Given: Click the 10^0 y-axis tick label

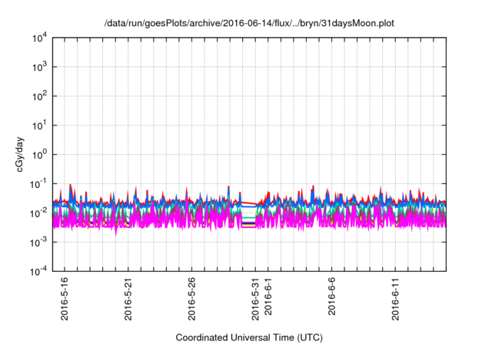Looking at the screenshot, I should click(x=41, y=154).
